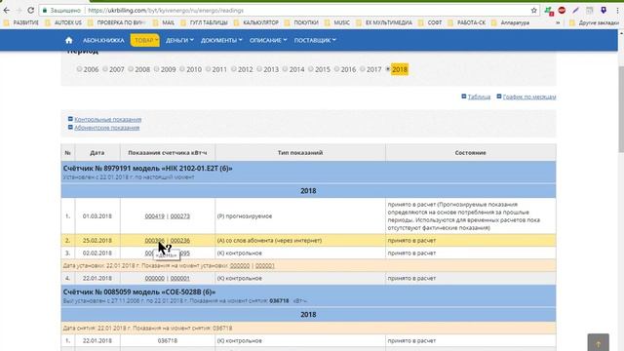Expand the ДЕНЬГИ dropdown menu
Image resolution: width=624 pixels, height=351 pixels.
[179, 40]
